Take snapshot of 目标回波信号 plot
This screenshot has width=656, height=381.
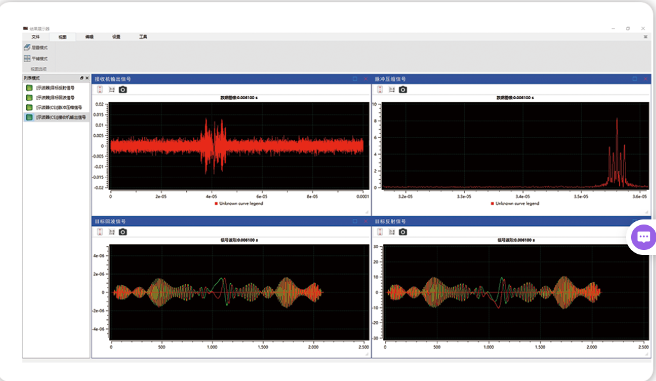point(122,232)
